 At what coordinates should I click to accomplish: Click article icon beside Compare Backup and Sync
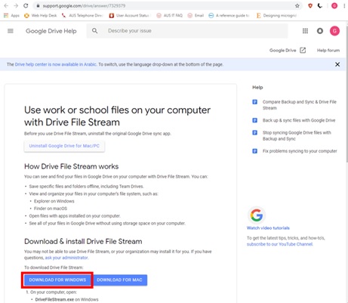[x=254, y=102]
